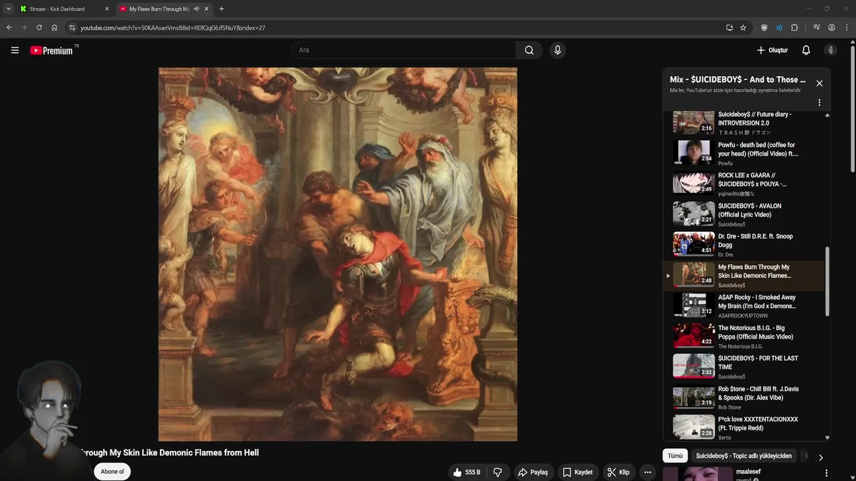Mute the YouTube tab audio
The width and height of the screenshot is (856, 481).
click(196, 9)
